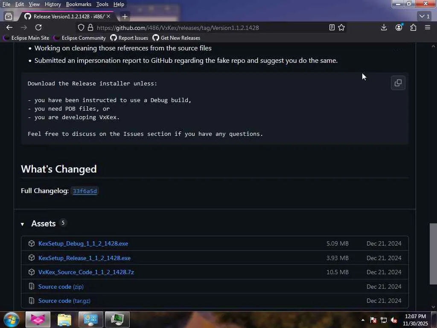Download Source code (zip)
The width and height of the screenshot is (437, 328).
click(61, 287)
